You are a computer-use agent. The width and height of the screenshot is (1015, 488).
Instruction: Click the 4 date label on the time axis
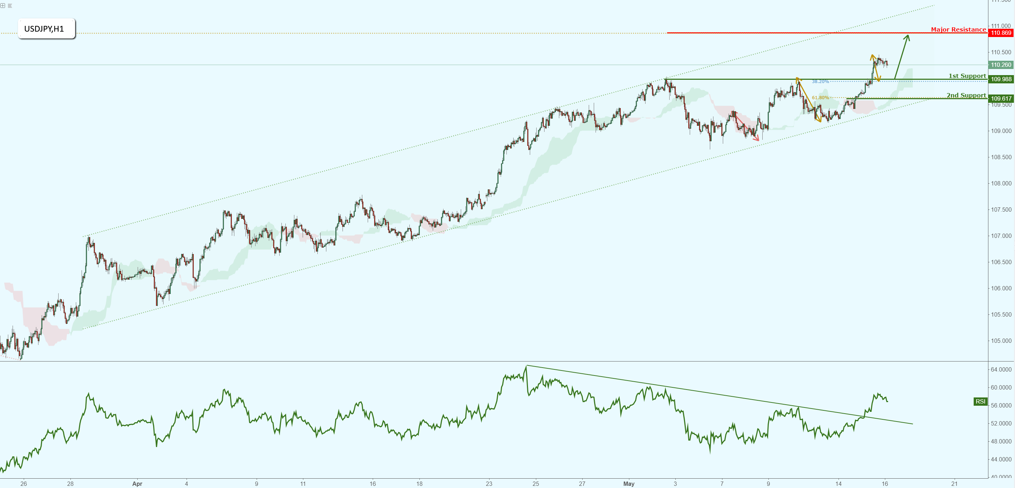187,484
